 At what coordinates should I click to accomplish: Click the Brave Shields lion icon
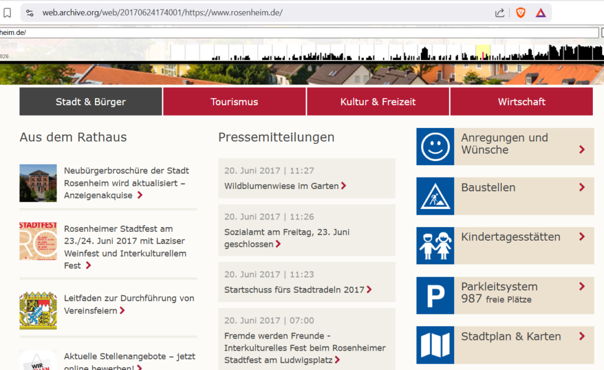[x=520, y=12]
